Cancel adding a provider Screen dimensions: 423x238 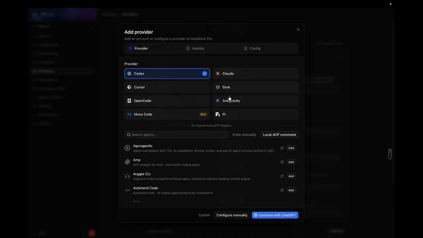(204, 215)
